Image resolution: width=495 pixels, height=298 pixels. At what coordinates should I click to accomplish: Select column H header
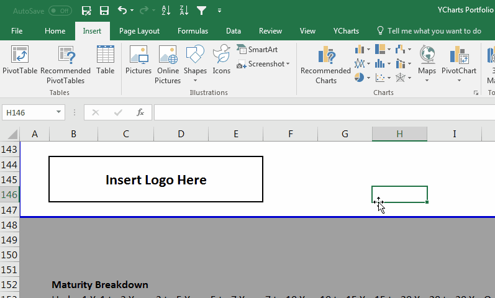tap(399, 134)
